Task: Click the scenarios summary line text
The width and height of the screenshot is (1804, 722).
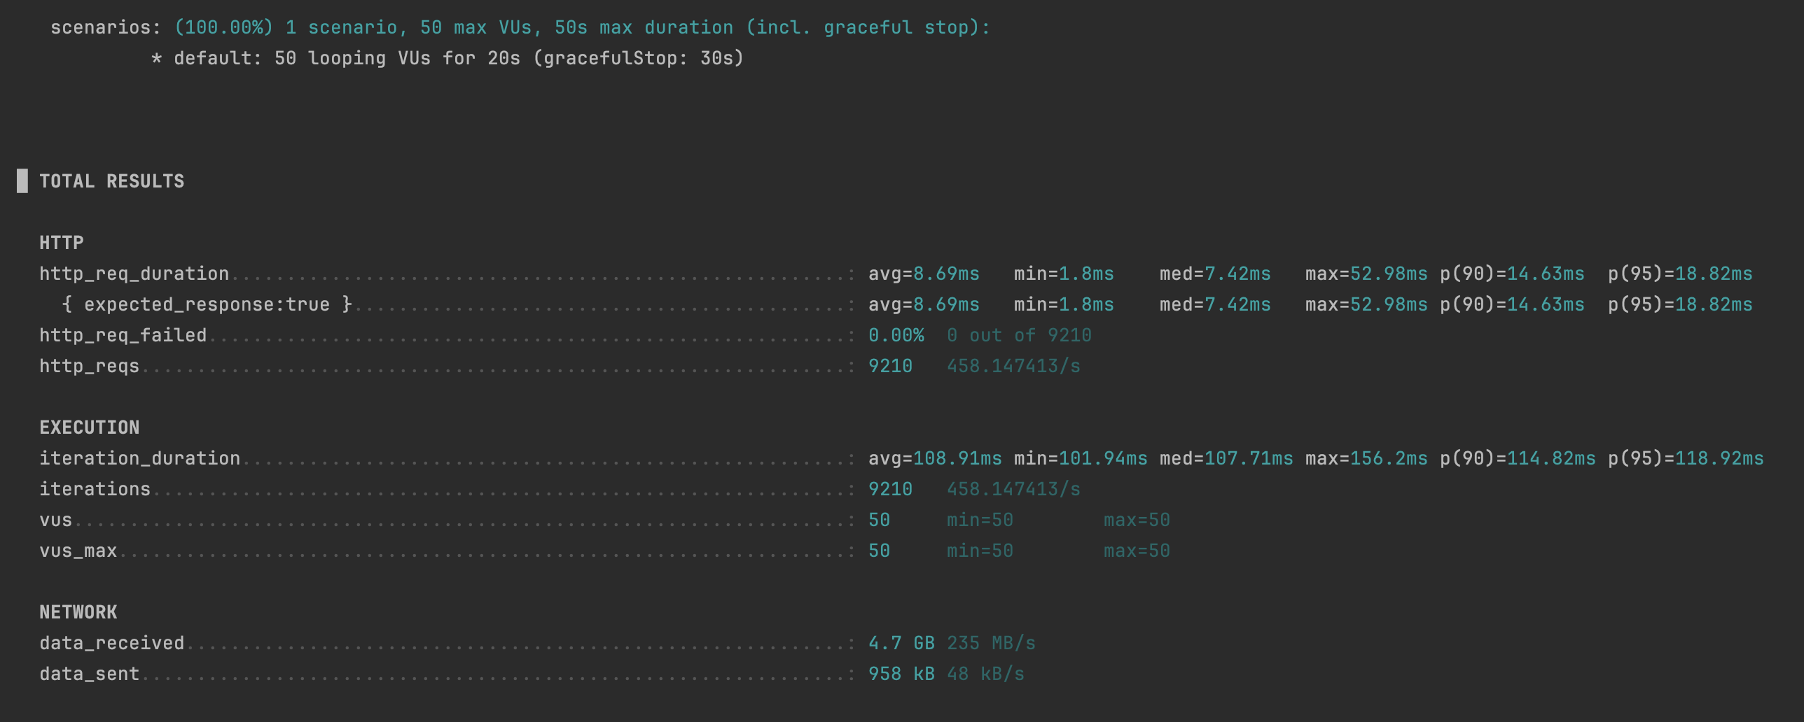Action: pyautogui.click(x=520, y=27)
